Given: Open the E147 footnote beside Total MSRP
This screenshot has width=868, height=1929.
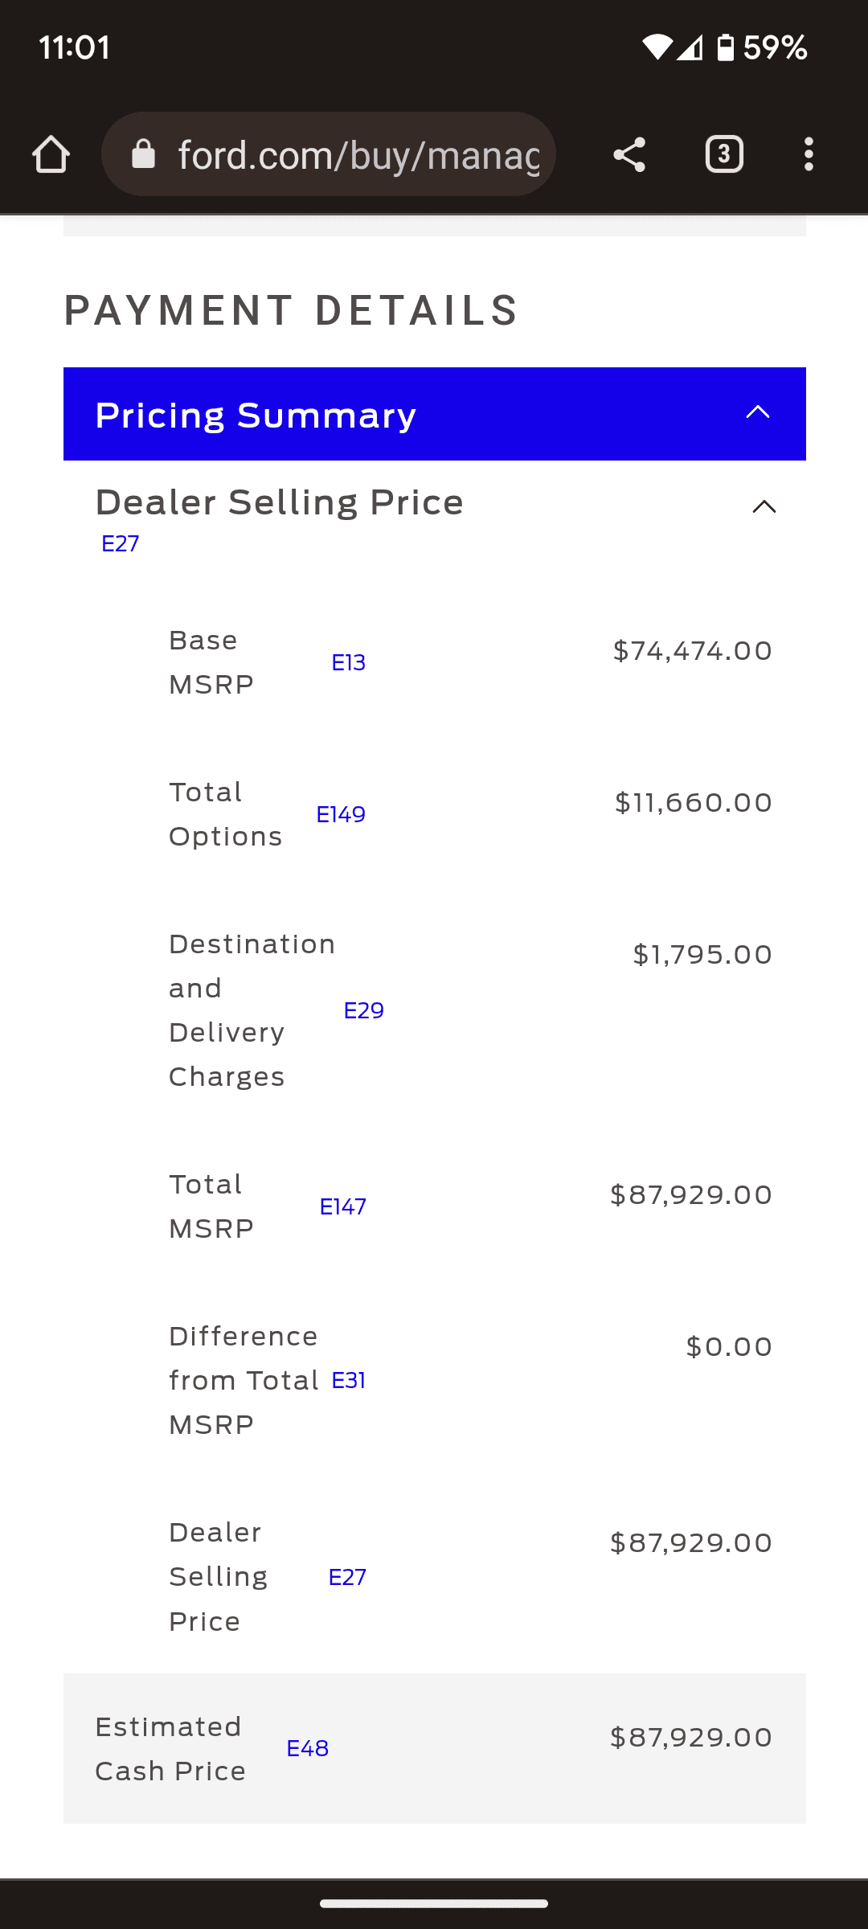Looking at the screenshot, I should coord(342,1207).
